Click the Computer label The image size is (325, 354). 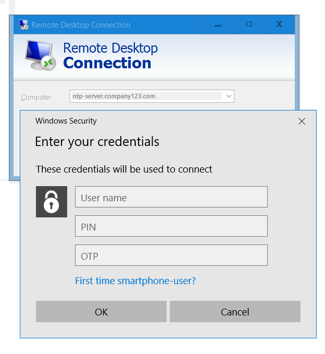click(36, 97)
